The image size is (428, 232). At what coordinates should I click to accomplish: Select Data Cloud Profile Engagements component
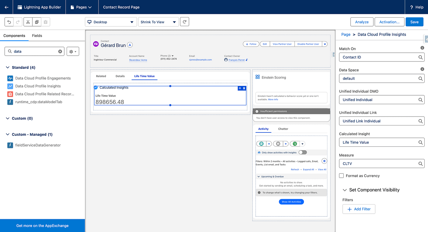pyautogui.click(x=43, y=78)
